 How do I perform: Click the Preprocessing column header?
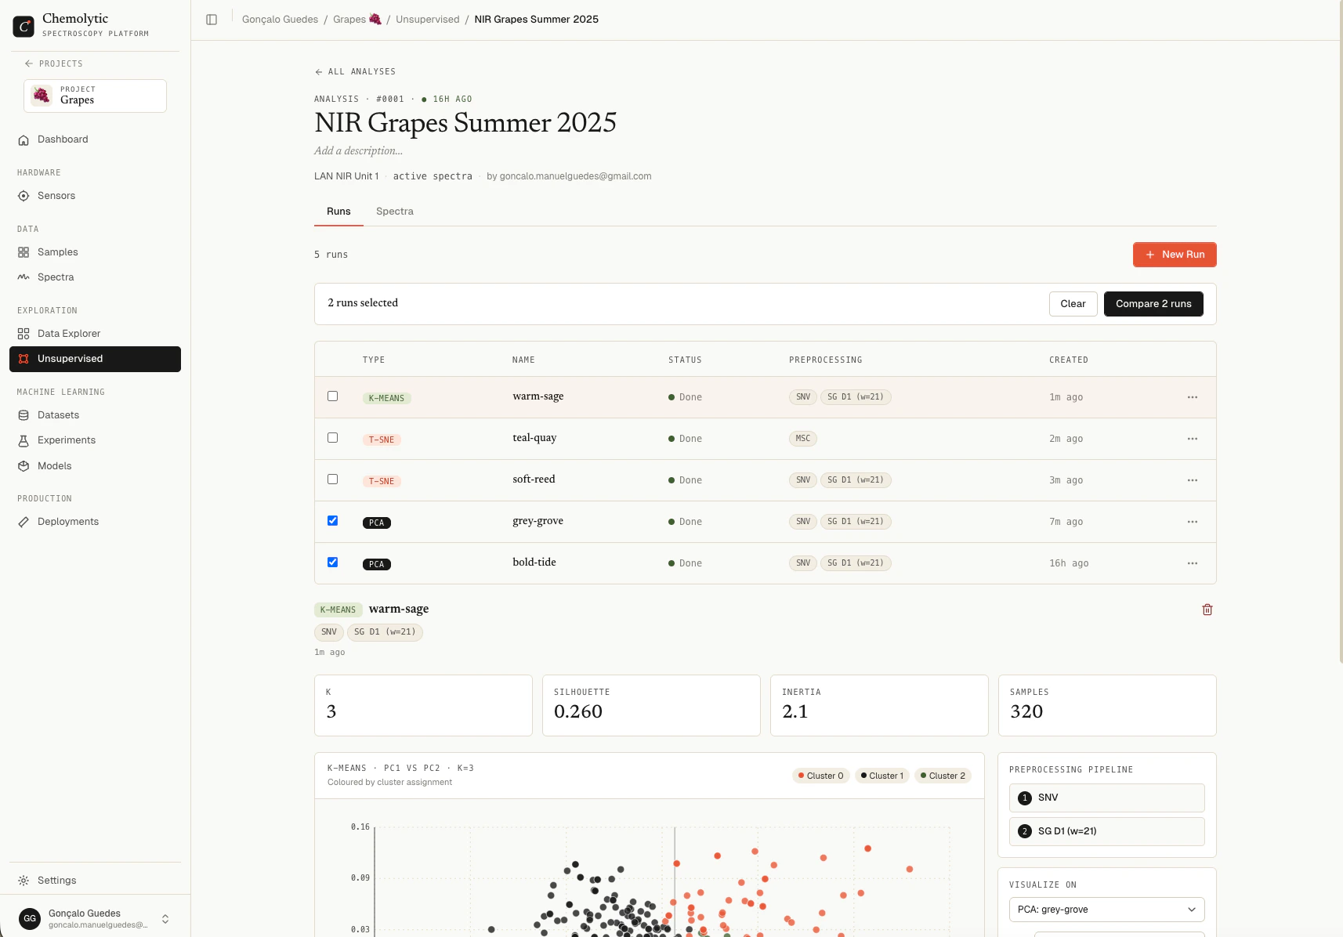click(826, 360)
